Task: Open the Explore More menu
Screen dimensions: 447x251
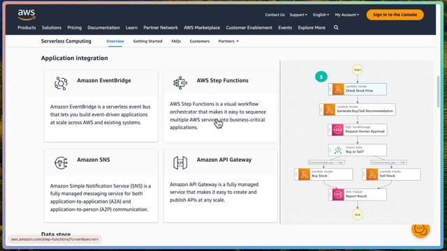Action: 312,28
